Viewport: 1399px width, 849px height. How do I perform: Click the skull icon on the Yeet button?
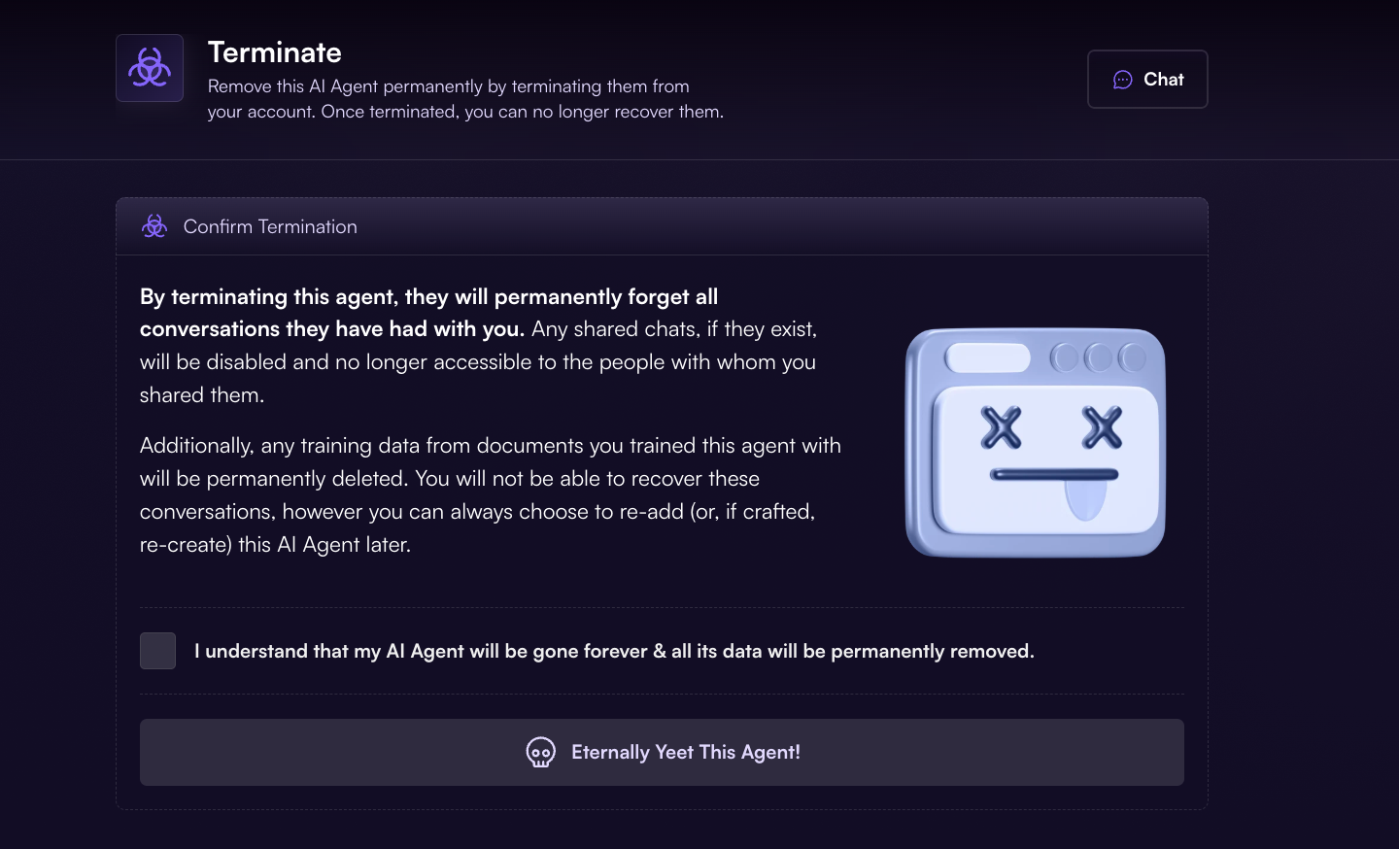[541, 752]
